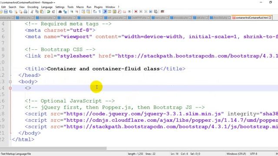
Task: Click 'length : 1,253' status entry
Action: coord(136,154)
